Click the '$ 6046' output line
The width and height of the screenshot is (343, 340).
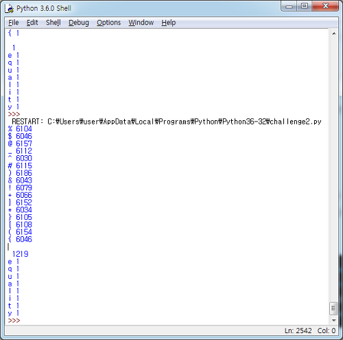(20, 136)
